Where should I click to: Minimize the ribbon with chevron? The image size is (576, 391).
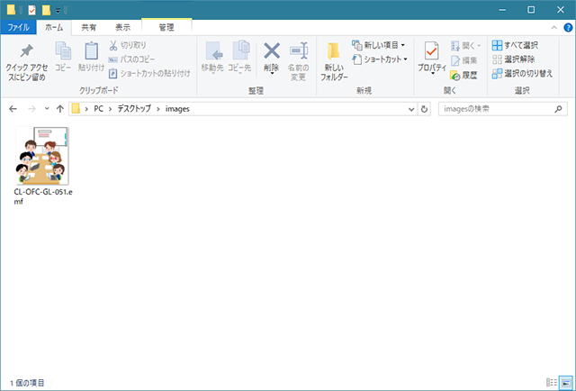[554, 28]
